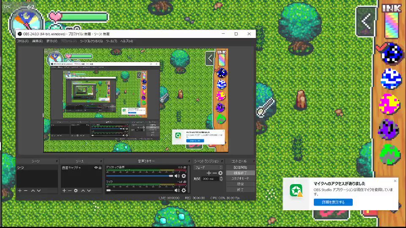Viewport: 406px width, 228px height.
Task: Select the blue and white ink ball
Action: tap(391, 79)
